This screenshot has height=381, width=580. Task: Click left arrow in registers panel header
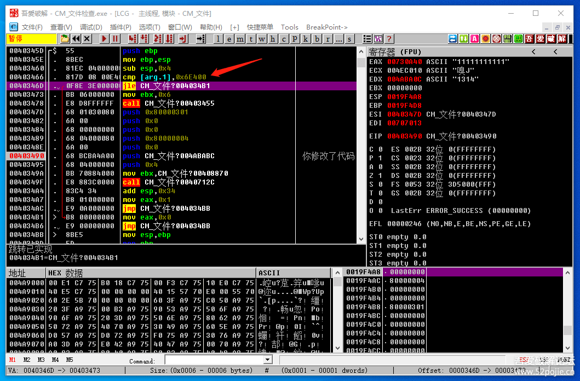pyautogui.click(x=533, y=52)
